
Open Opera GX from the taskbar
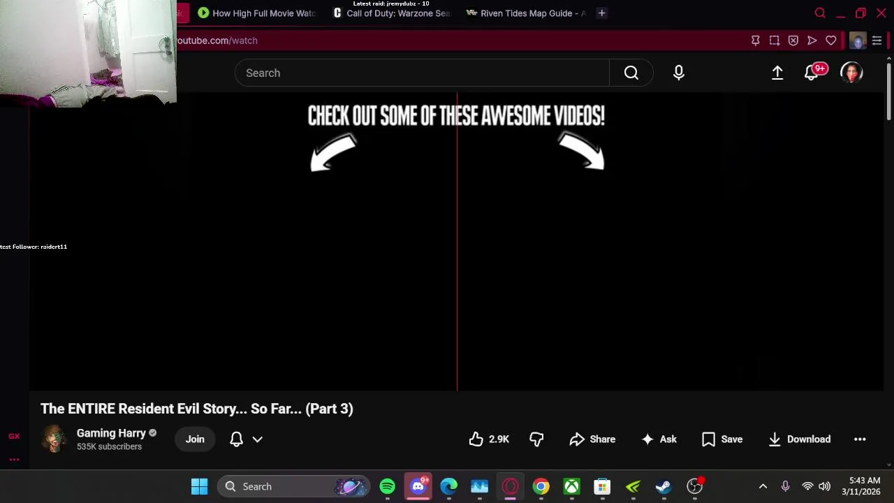click(x=510, y=486)
